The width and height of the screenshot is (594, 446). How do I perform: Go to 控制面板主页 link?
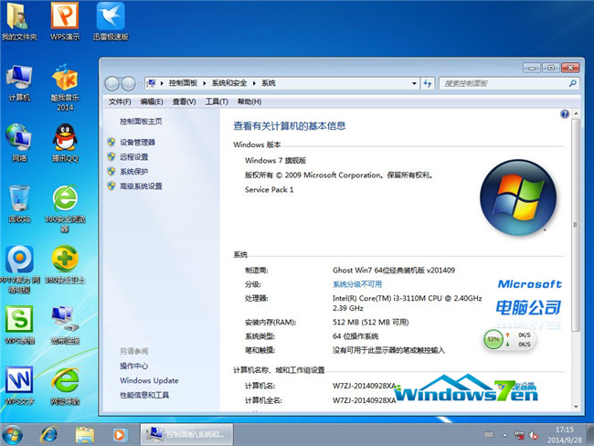click(141, 122)
